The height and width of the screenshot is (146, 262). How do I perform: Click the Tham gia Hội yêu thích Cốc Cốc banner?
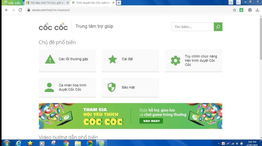[130, 116]
